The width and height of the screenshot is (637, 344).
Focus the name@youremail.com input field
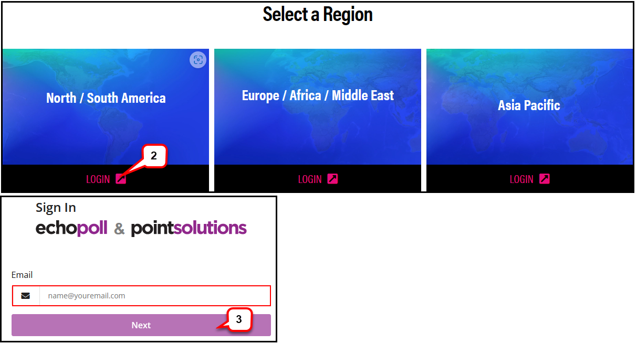155,296
